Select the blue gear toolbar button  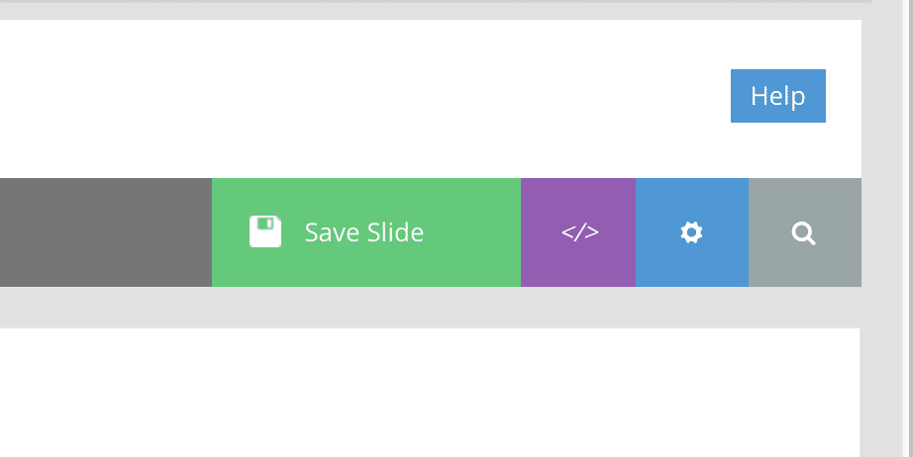coord(692,232)
